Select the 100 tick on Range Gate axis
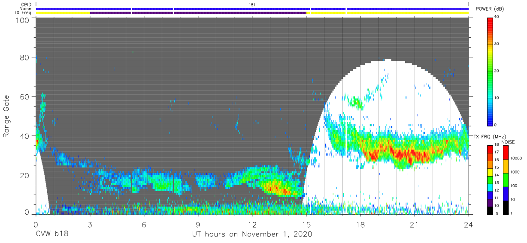 point(22,20)
